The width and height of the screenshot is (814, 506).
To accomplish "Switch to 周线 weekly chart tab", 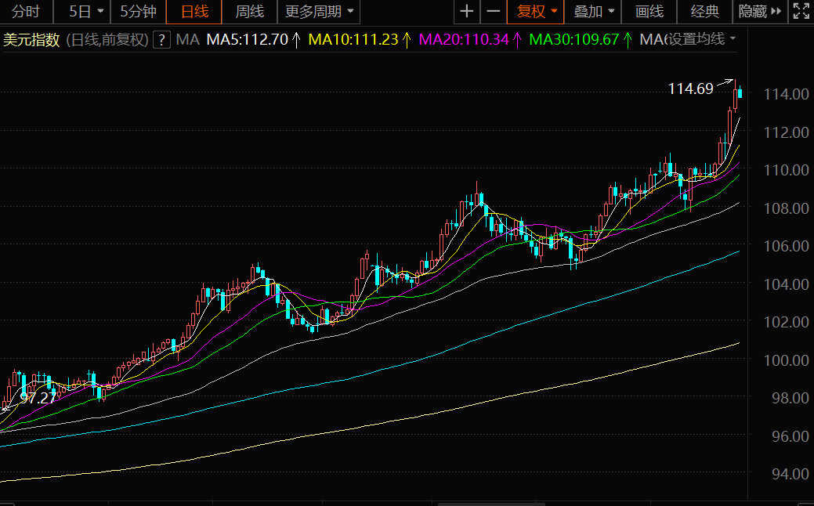I will coord(250,12).
